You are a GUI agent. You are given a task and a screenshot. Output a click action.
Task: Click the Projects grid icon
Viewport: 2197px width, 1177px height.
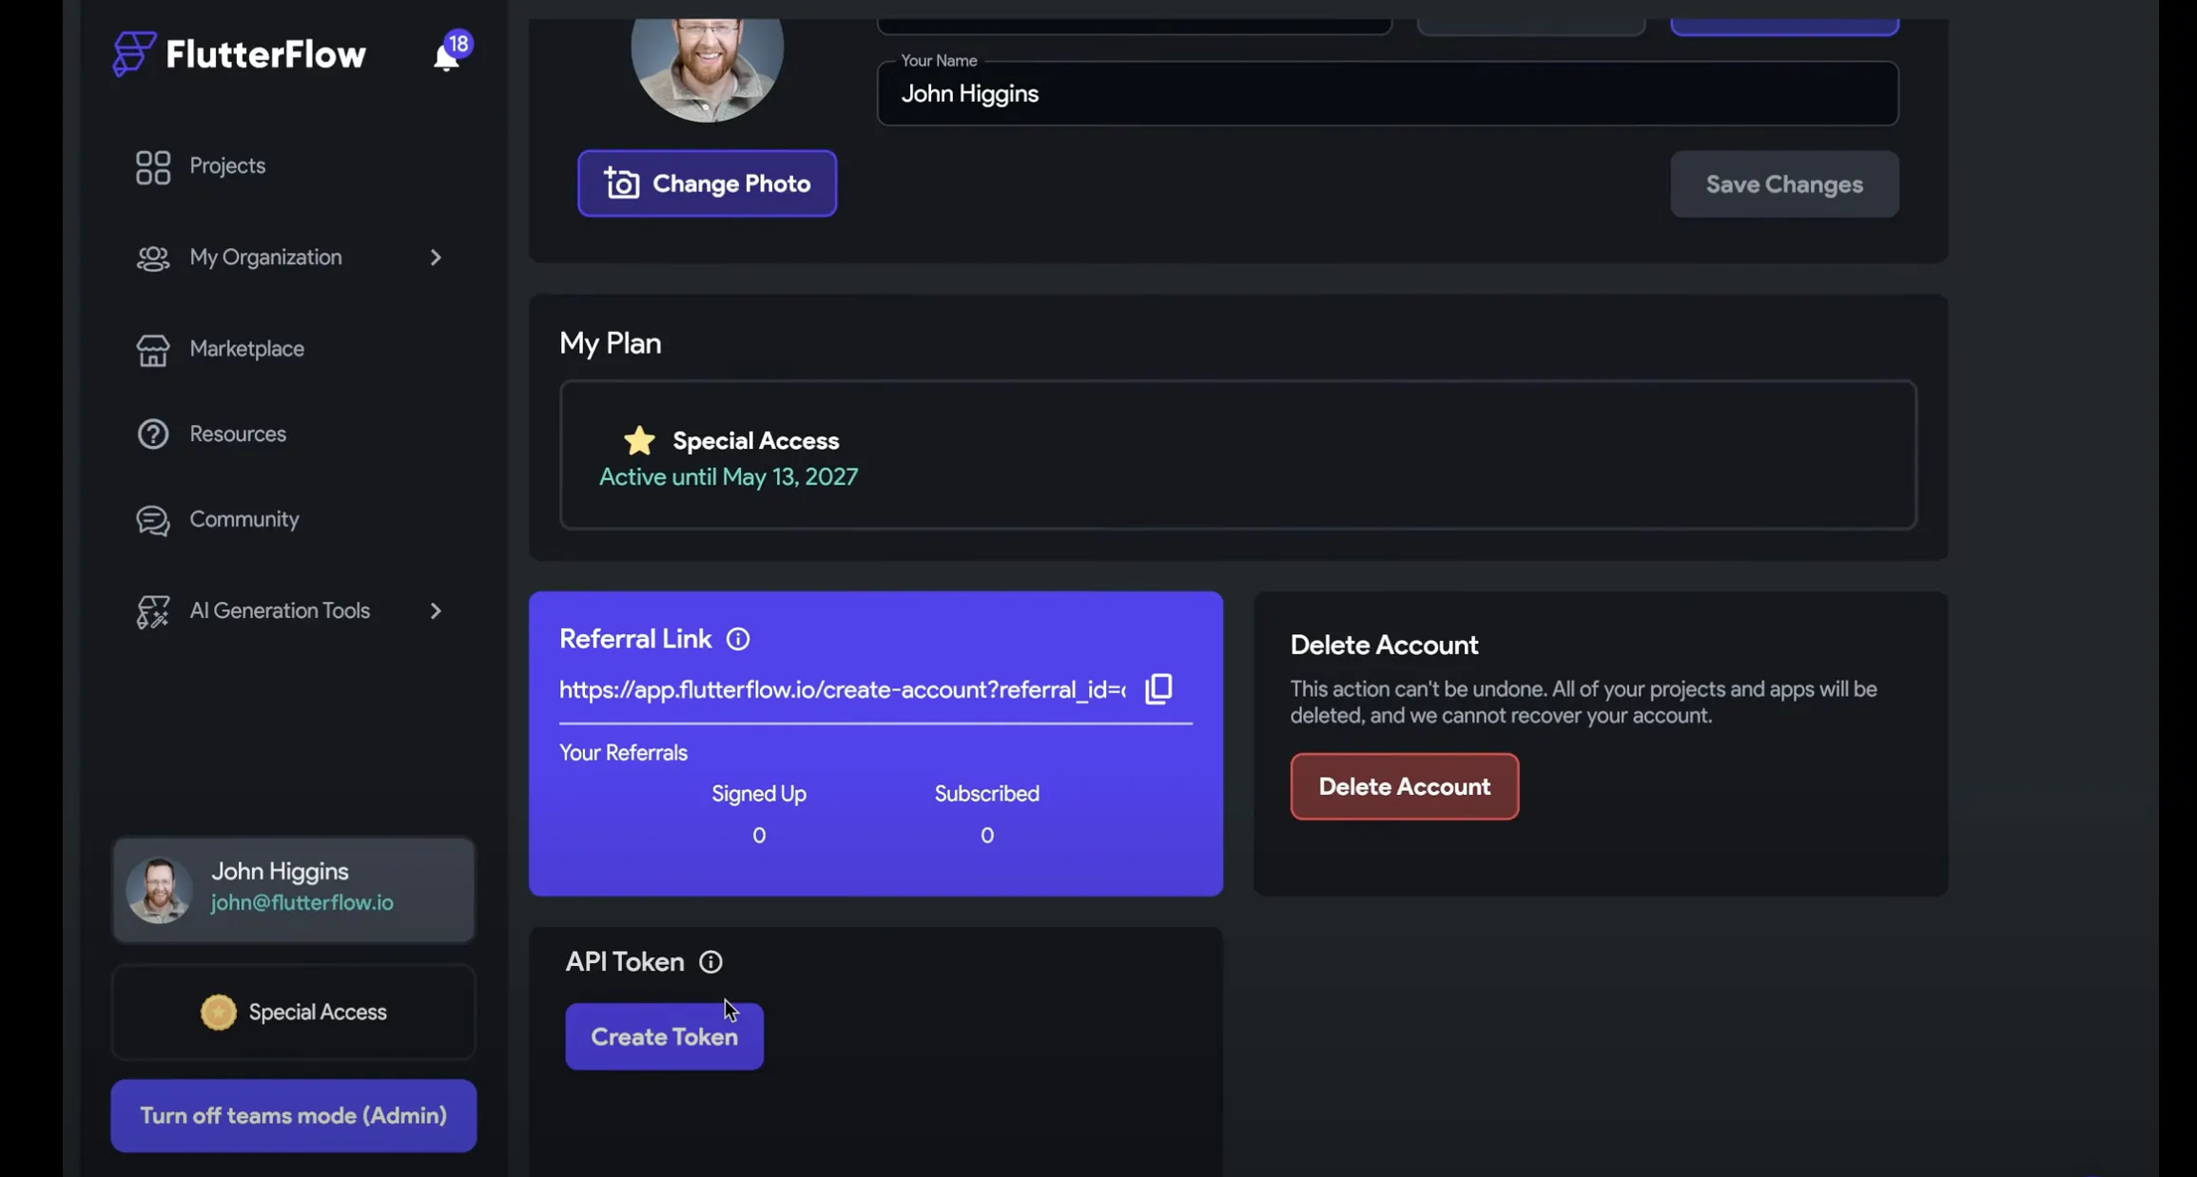153,167
